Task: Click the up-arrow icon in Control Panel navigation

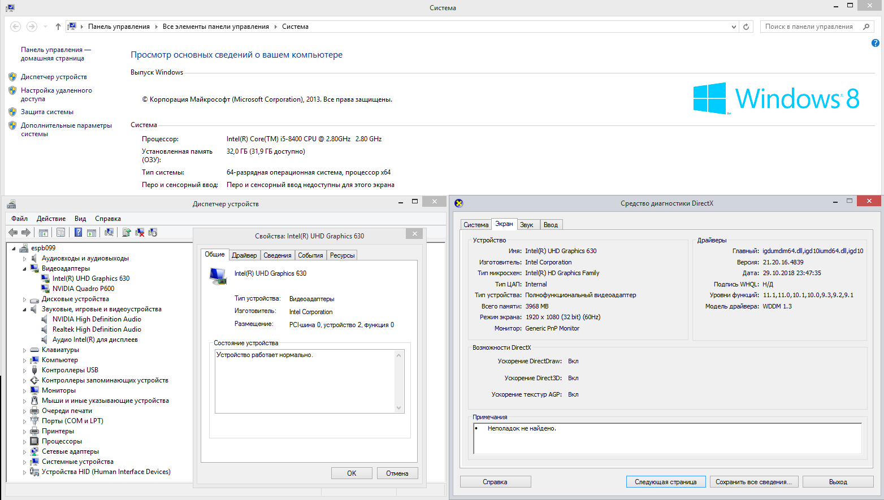Action: tap(58, 27)
